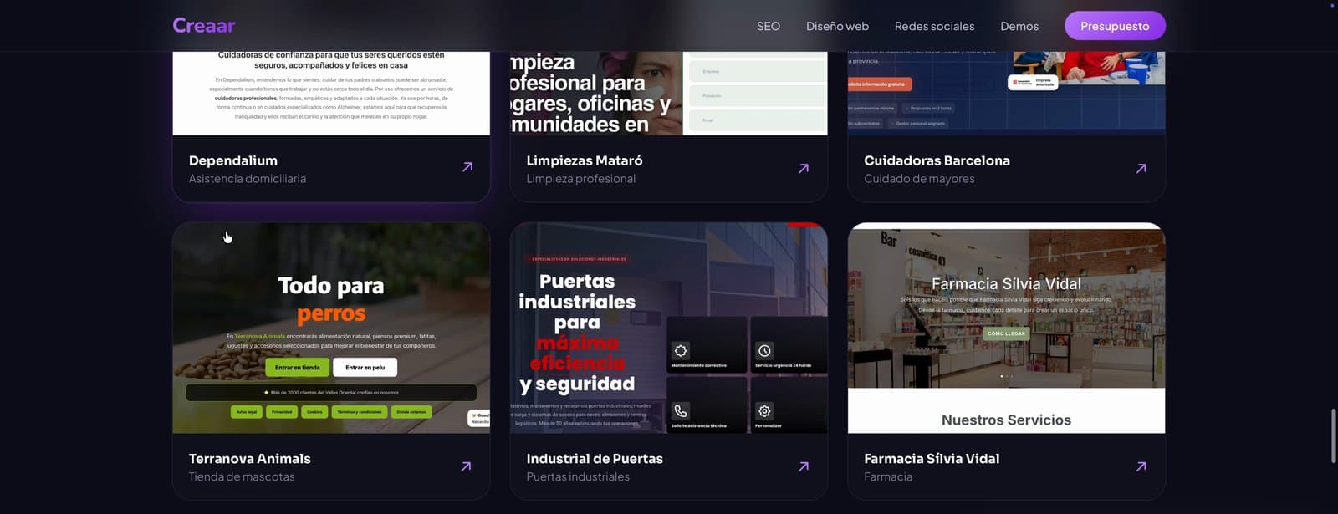Viewport: 1338px width, 514px height.
Task: Click the Cuidado de mayores subtitle
Action: pyautogui.click(x=919, y=179)
